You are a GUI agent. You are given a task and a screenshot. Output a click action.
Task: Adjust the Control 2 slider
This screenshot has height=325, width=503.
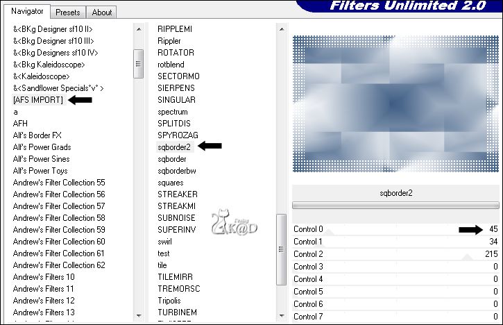(395, 254)
